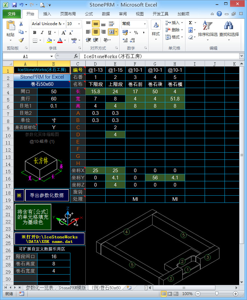Click the Align Text Right icon

point(103,32)
